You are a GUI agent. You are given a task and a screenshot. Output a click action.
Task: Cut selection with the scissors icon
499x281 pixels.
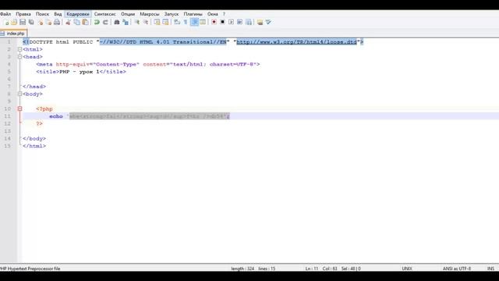click(68, 22)
